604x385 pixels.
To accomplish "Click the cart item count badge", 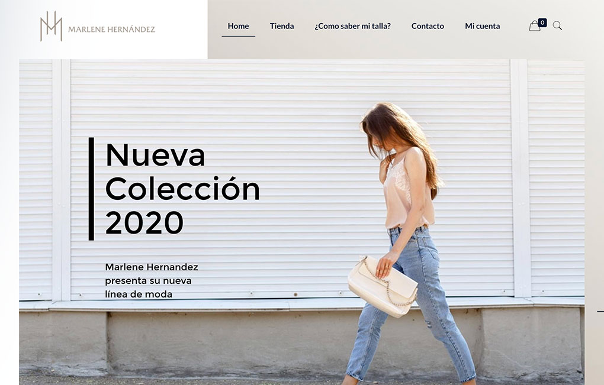I will (x=542, y=22).
